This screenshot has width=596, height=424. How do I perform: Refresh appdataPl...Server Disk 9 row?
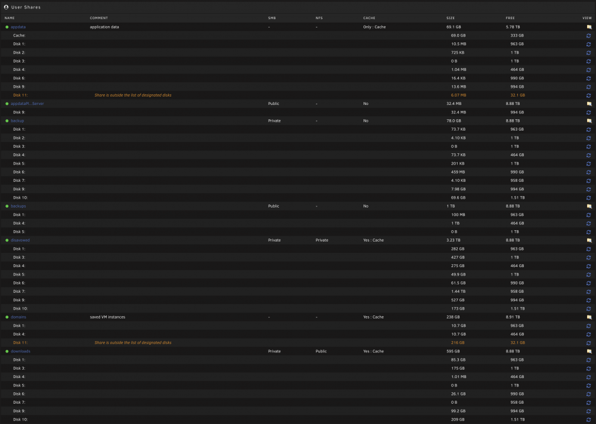tap(589, 113)
